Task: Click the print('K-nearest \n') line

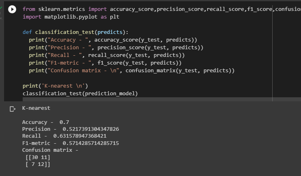Action: (55, 86)
